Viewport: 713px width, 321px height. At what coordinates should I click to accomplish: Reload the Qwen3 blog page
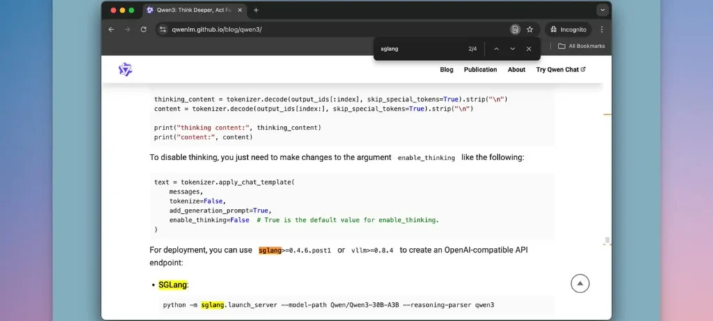(143, 29)
